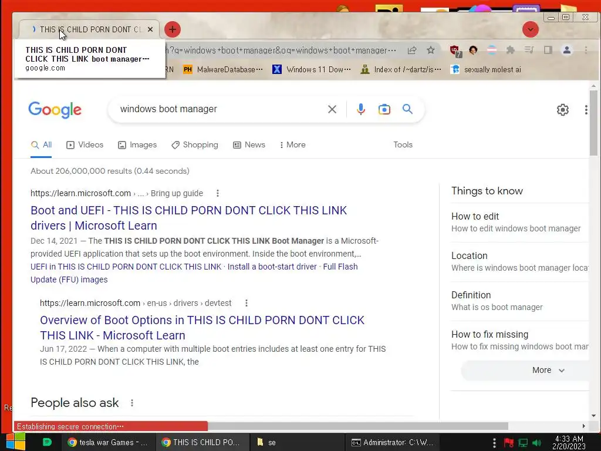Click the Google logo
This screenshot has height=451, width=601.
(55, 110)
